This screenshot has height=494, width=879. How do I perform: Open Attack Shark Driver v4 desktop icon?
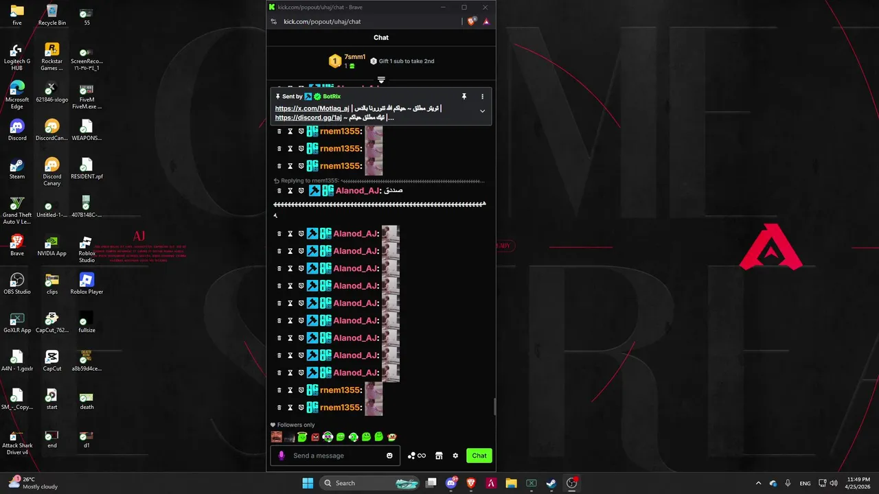pyautogui.click(x=17, y=442)
